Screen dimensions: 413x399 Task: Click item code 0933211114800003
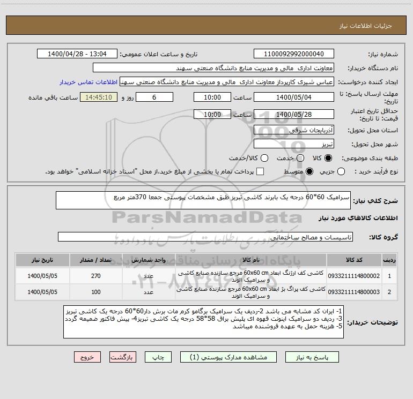click(354, 292)
